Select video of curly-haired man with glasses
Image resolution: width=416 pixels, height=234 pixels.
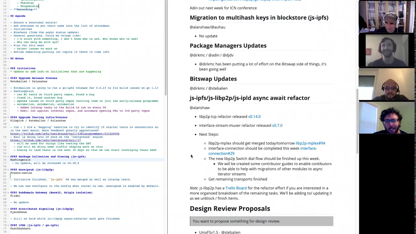(387, 117)
